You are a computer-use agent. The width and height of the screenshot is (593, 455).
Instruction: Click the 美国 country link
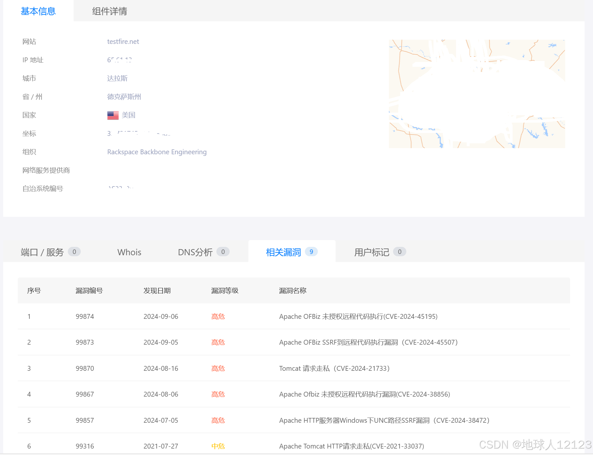click(x=128, y=115)
